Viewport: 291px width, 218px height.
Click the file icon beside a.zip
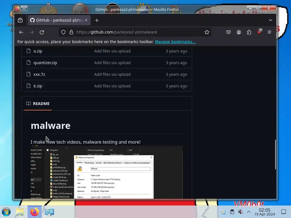click(x=28, y=51)
